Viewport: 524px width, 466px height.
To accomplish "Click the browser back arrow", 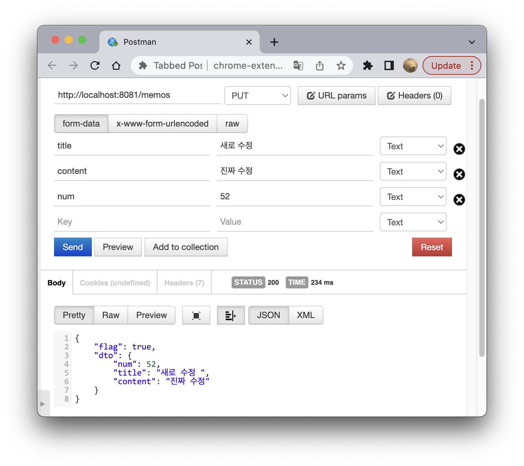I will (x=52, y=65).
